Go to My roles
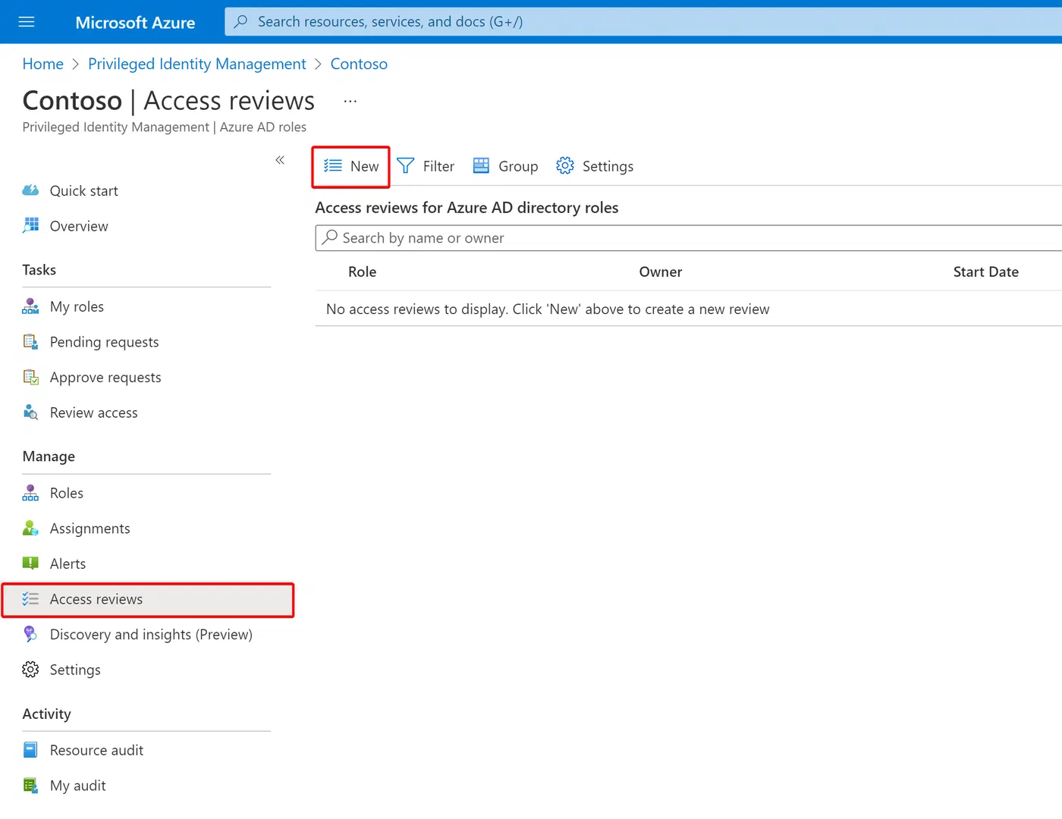1062x819 pixels. tap(77, 306)
